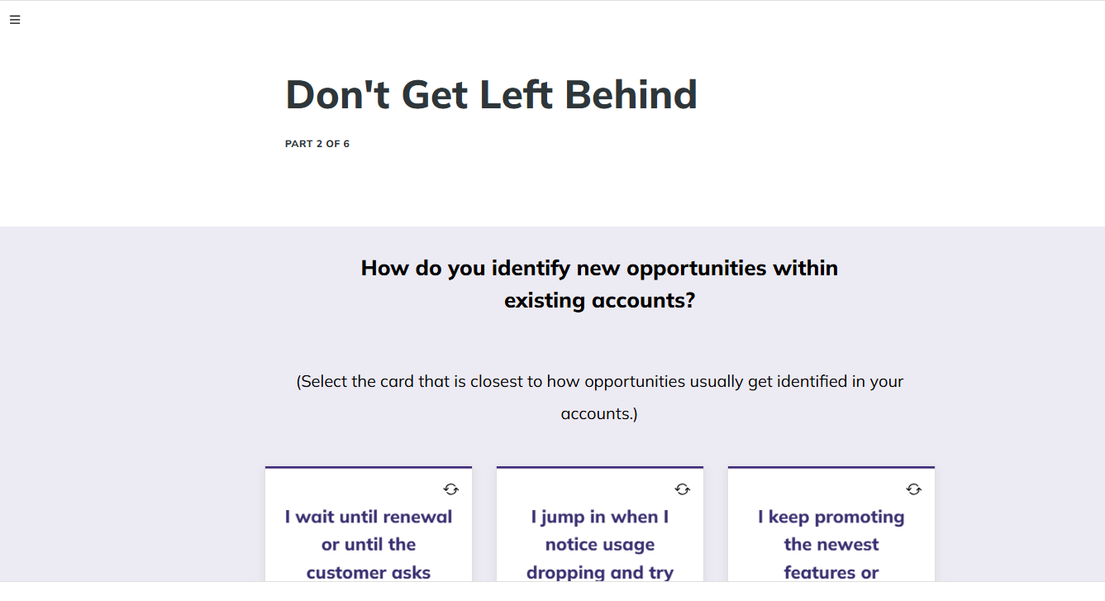The width and height of the screenshot is (1105, 601).
Task: Click the "Don't Get Left Behind" title
Action: [491, 94]
